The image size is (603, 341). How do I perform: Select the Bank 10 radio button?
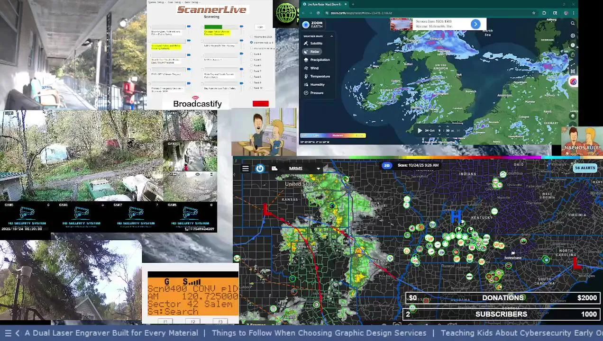(x=252, y=88)
